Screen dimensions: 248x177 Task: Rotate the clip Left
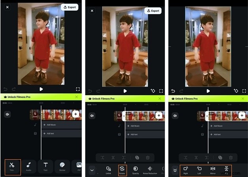[199, 170]
